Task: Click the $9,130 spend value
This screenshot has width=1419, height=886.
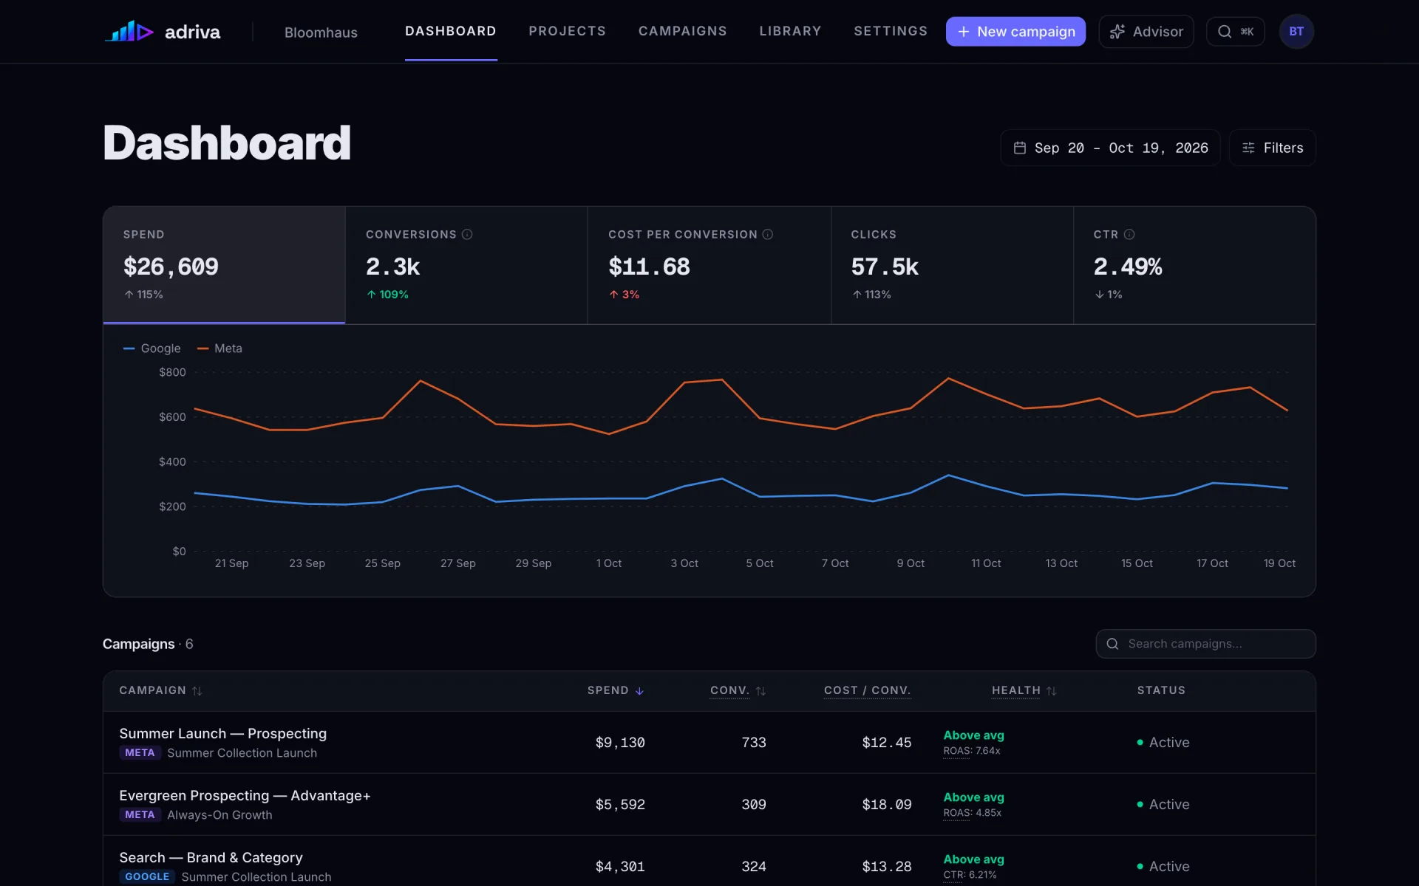Action: pyautogui.click(x=620, y=742)
